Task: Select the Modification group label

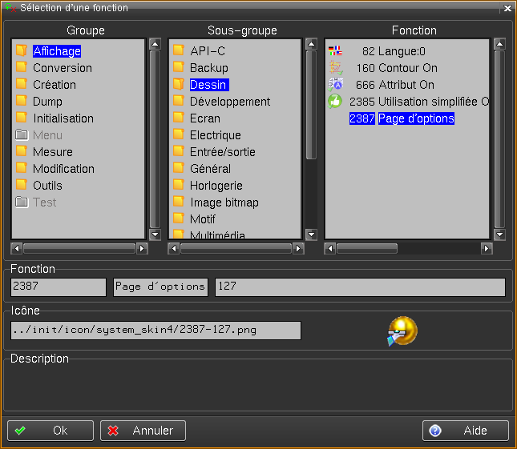Action: point(63,169)
